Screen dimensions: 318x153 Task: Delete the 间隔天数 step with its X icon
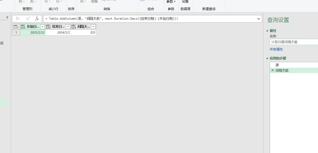point(273,70)
